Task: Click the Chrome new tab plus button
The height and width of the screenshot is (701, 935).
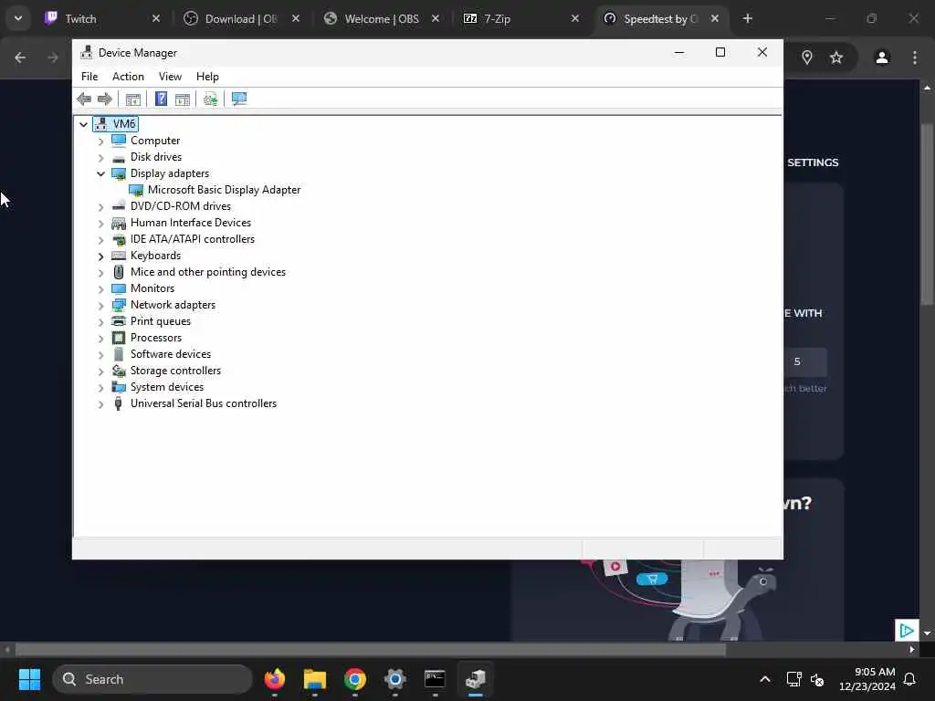Action: click(748, 18)
